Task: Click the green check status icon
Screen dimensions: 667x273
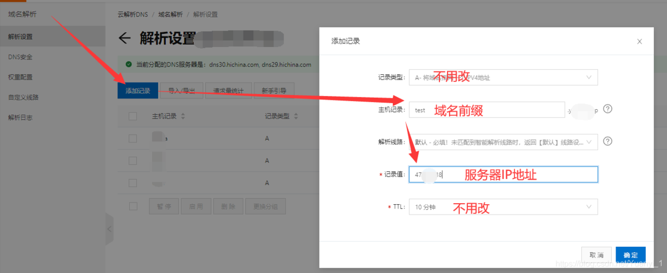Action: [129, 64]
